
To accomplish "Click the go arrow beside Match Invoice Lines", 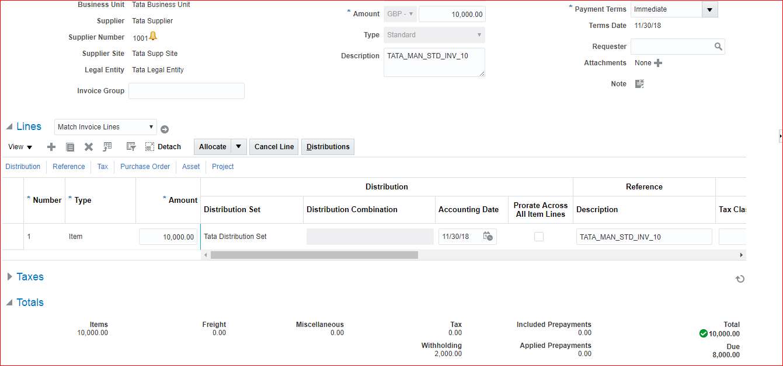I will pos(165,129).
